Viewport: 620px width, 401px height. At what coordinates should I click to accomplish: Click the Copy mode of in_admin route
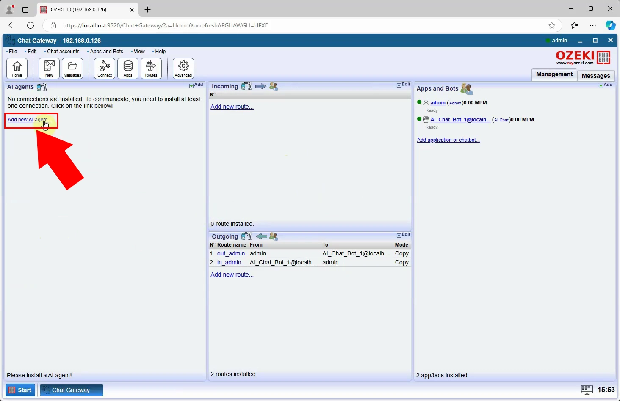[401, 262]
